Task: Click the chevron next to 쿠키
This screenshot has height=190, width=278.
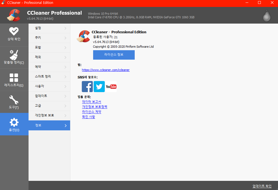Action: 65,38
